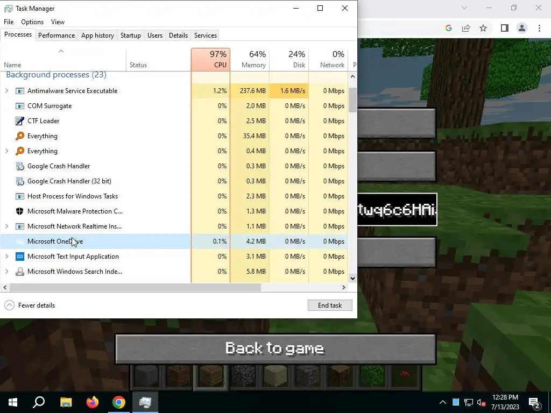Select Google Crash Handler process row

174,166
